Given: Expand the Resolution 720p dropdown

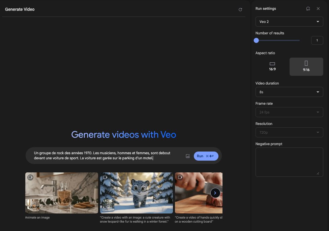Looking at the screenshot, I should (x=289, y=132).
